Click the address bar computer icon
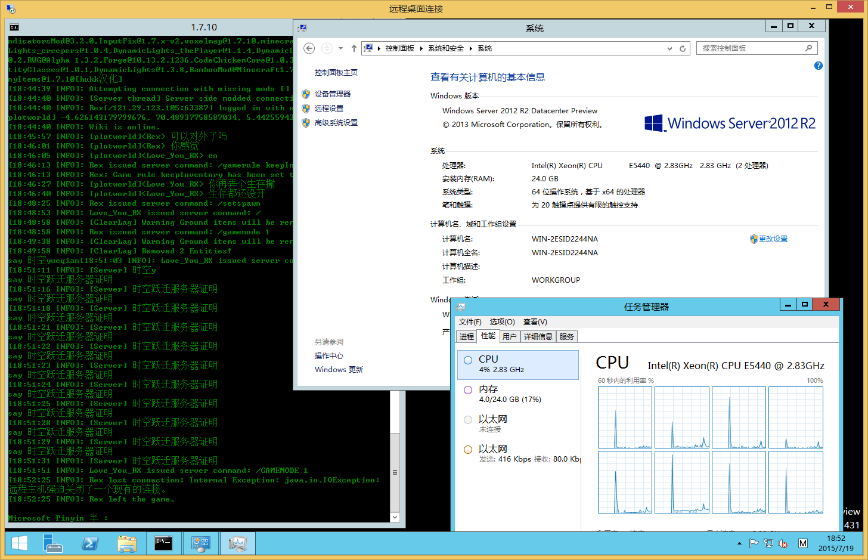This screenshot has width=868, height=560. pyautogui.click(x=368, y=48)
